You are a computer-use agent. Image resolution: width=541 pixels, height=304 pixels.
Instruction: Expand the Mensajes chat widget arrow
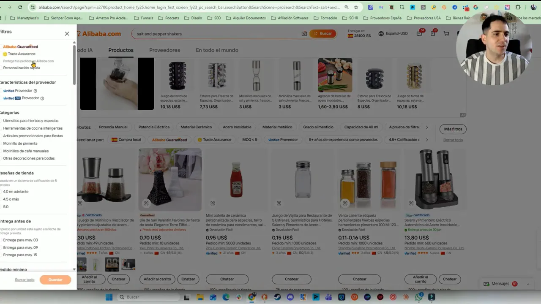pyautogui.click(x=528, y=284)
